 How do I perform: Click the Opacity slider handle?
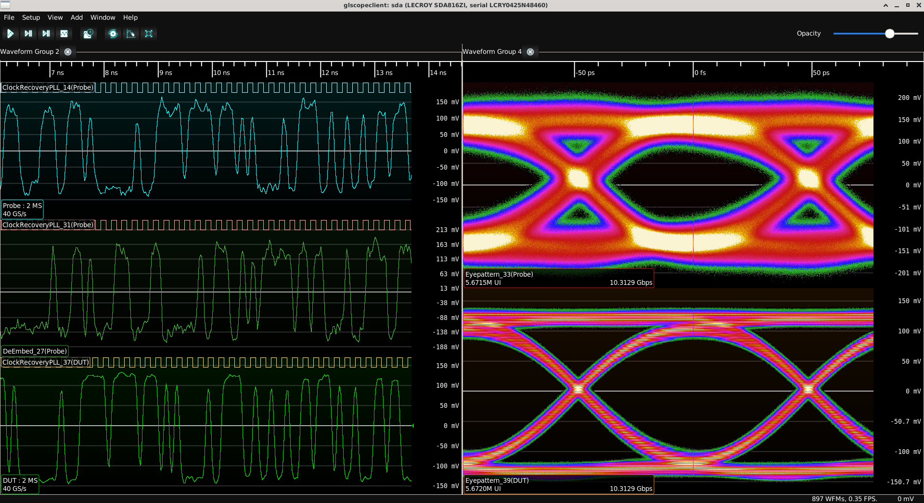coord(889,34)
